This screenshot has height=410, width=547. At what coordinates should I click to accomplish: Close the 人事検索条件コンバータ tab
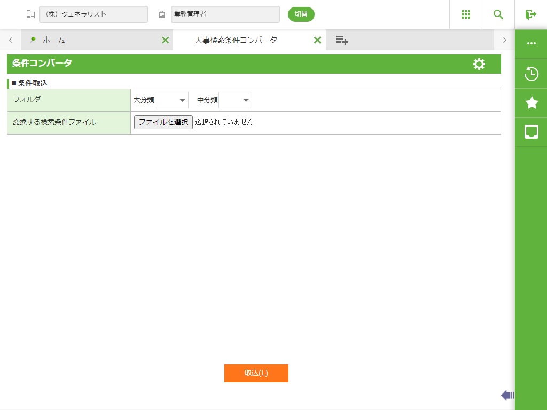coord(317,40)
